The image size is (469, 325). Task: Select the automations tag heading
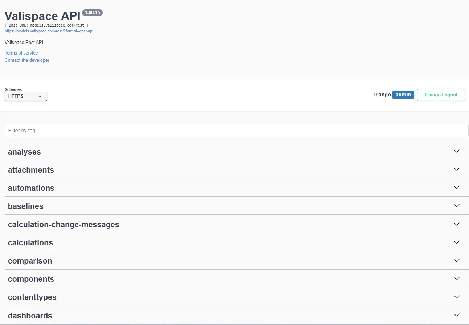coord(31,188)
